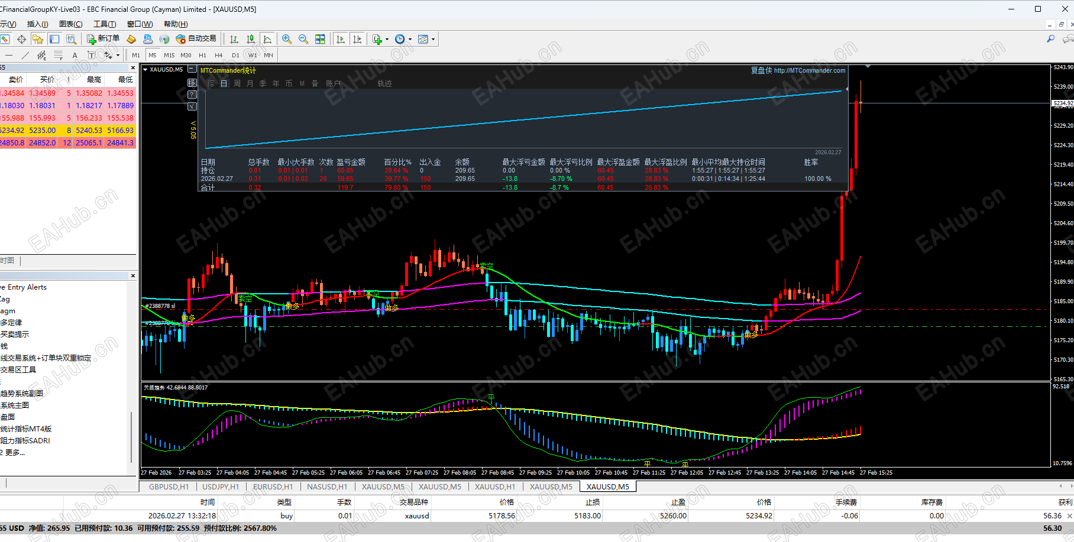Open the strategy tester magnifier icon

click(71, 39)
